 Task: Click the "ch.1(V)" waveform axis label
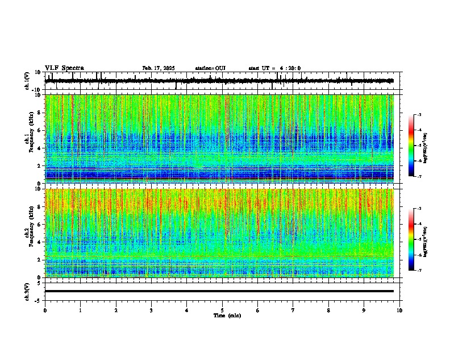pos(27,81)
